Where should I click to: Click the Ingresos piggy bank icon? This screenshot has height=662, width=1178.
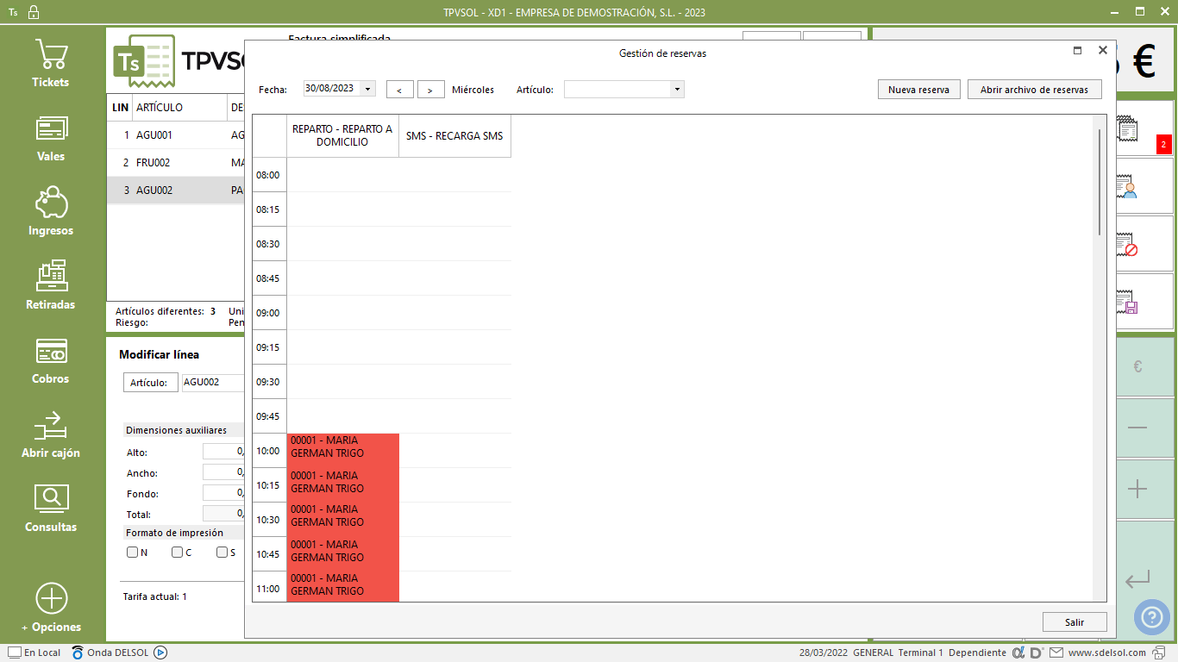tap(51, 204)
